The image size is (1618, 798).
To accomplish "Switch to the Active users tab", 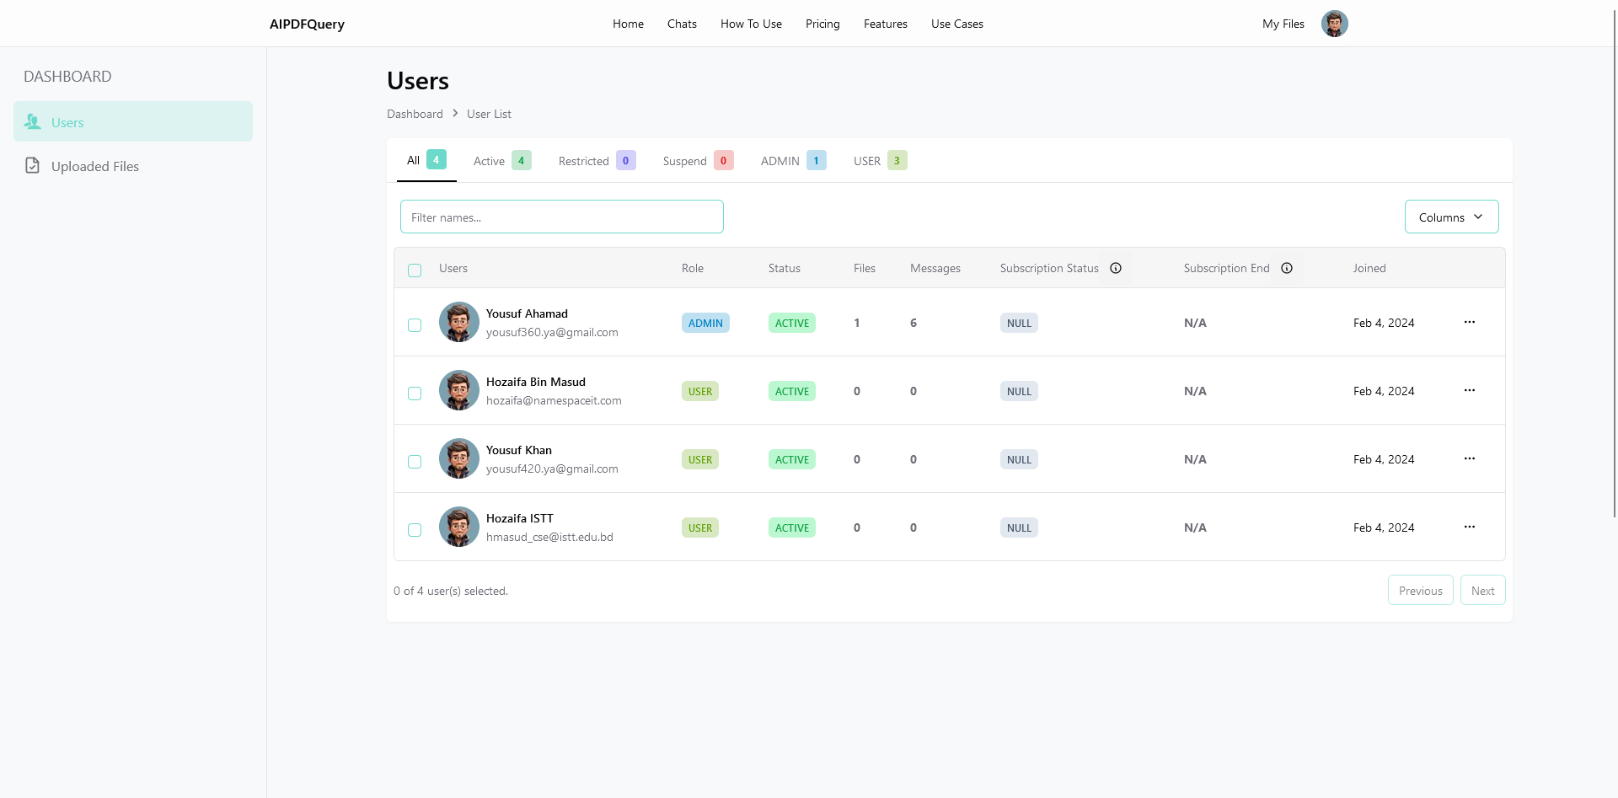I will [x=502, y=161].
